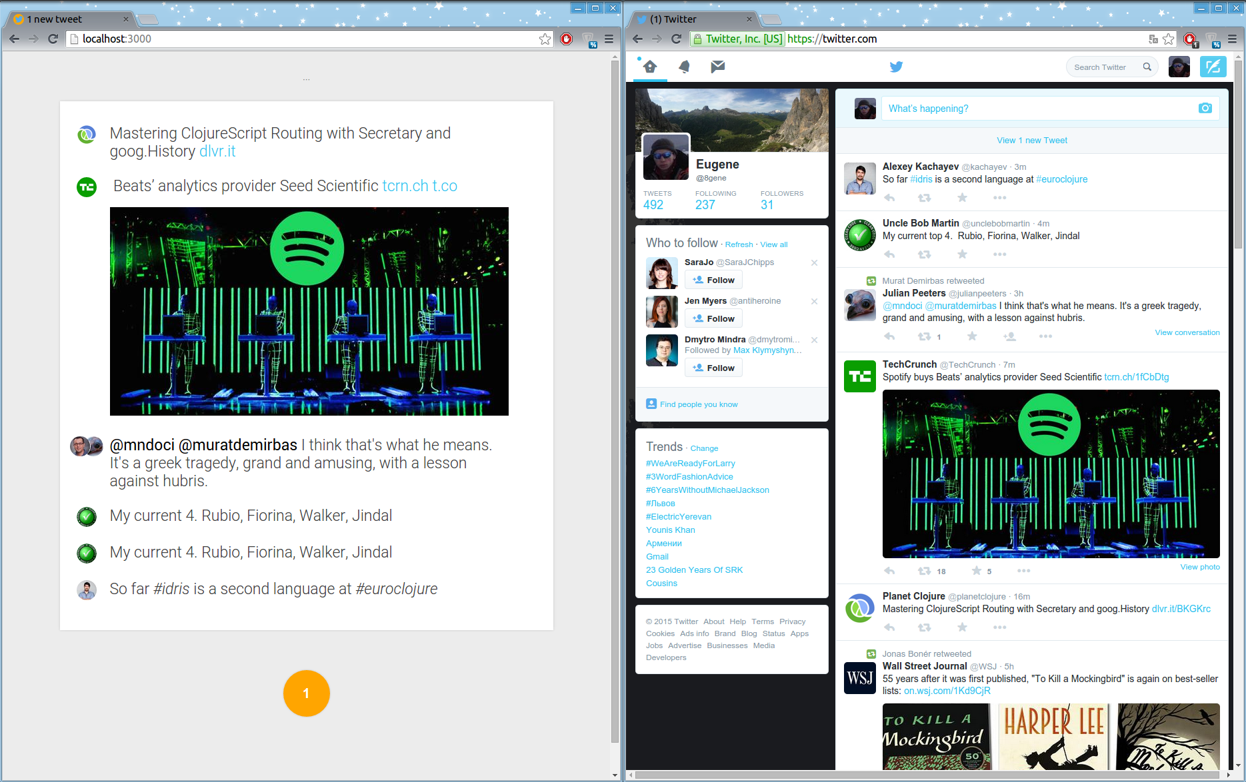Open dlvr.it link in localhost feed
The image size is (1246, 782).
tap(217, 151)
